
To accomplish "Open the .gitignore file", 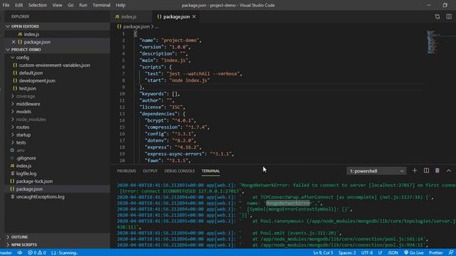I will 26,158.
